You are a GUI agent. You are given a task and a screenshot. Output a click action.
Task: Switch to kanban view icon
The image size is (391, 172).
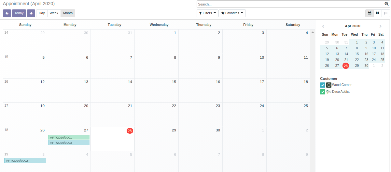click(378, 13)
